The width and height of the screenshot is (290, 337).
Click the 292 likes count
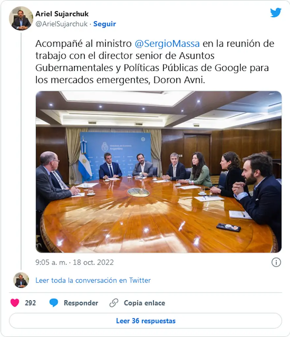coord(30,303)
